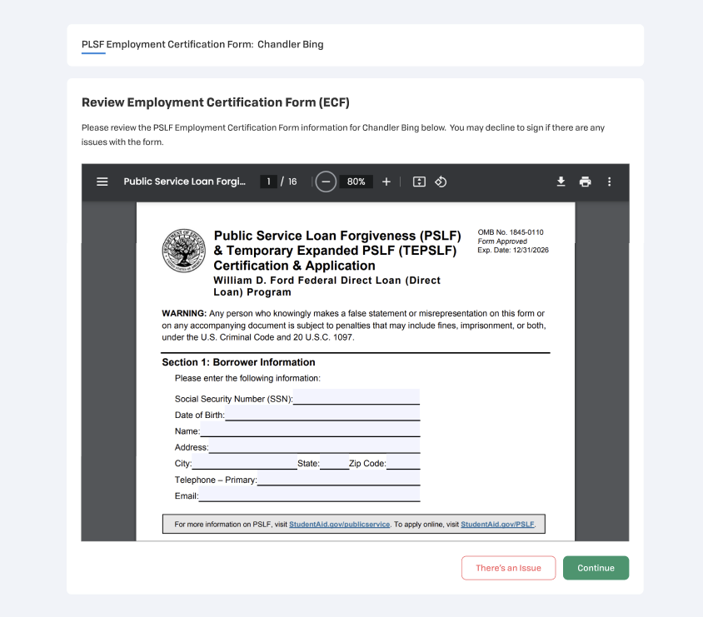The height and width of the screenshot is (617, 703).
Task: Click the 80% zoom level field
Action: (x=356, y=182)
